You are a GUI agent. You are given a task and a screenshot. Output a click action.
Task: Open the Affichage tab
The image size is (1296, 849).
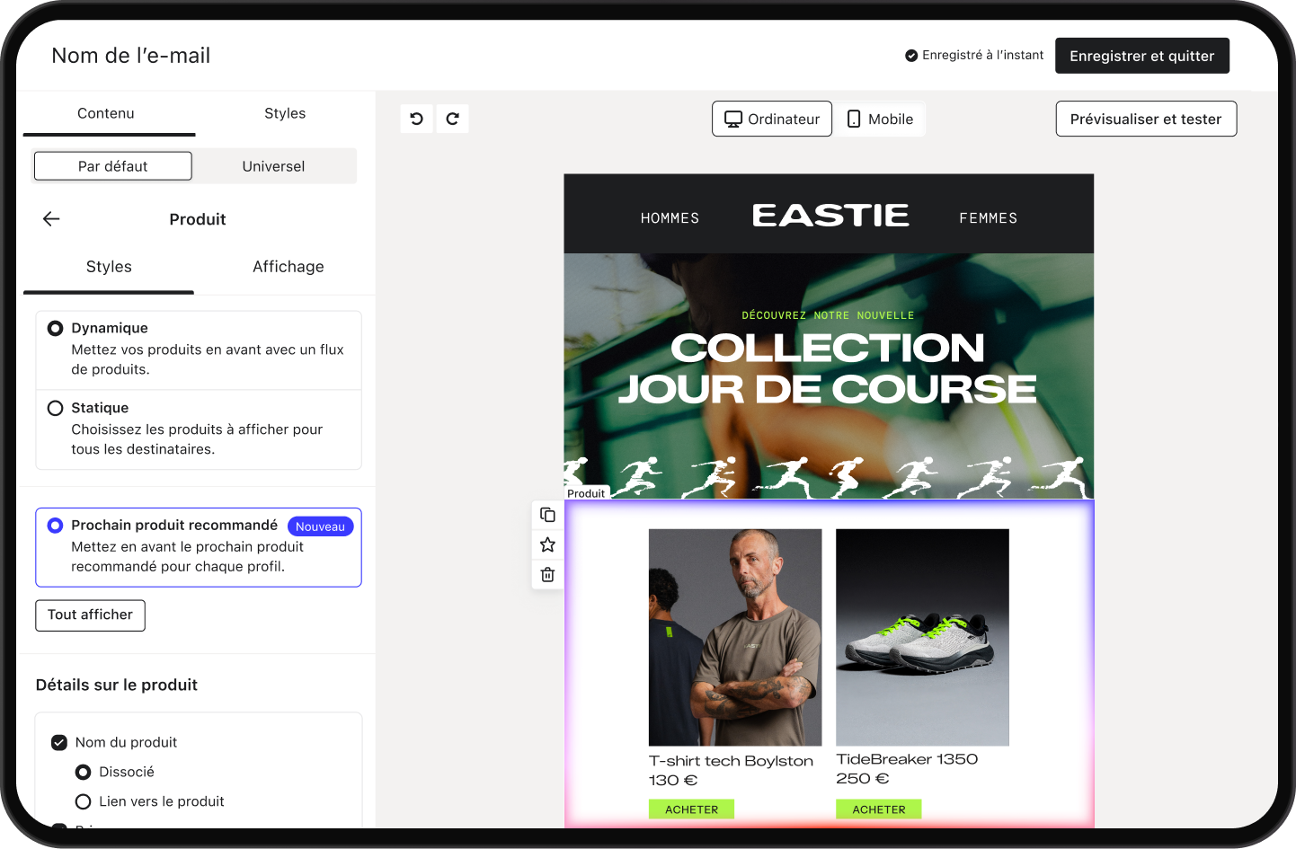click(288, 267)
